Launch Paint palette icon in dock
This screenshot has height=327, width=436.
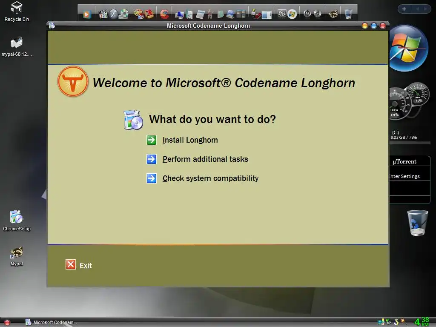pyautogui.click(x=138, y=14)
